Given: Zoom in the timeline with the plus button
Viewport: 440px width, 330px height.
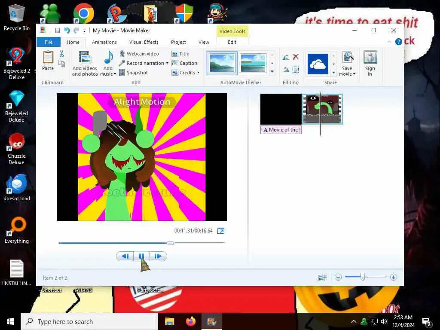Looking at the screenshot, I should pyautogui.click(x=394, y=278).
